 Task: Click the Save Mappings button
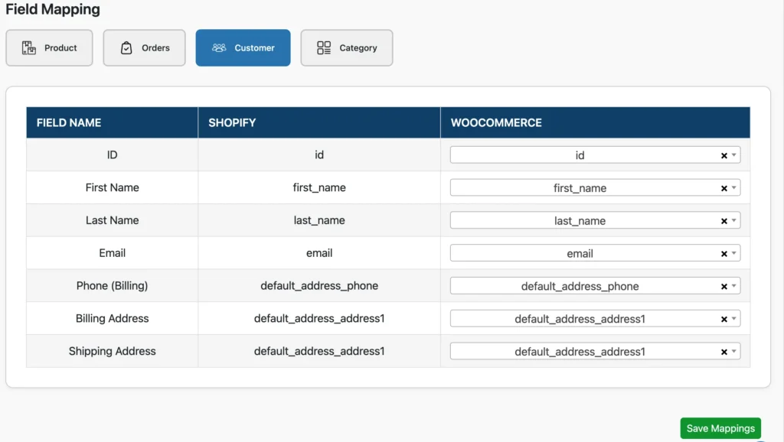(x=720, y=427)
